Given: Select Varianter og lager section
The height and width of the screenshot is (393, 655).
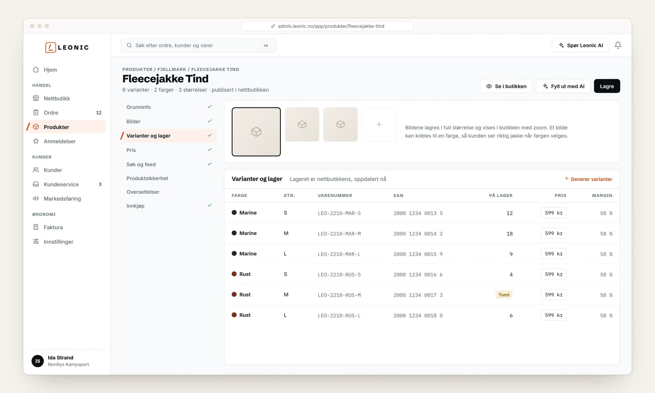Looking at the screenshot, I should click(x=169, y=136).
